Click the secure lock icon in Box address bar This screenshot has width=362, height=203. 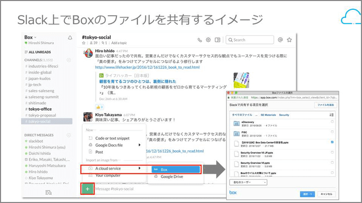(x=229, y=97)
